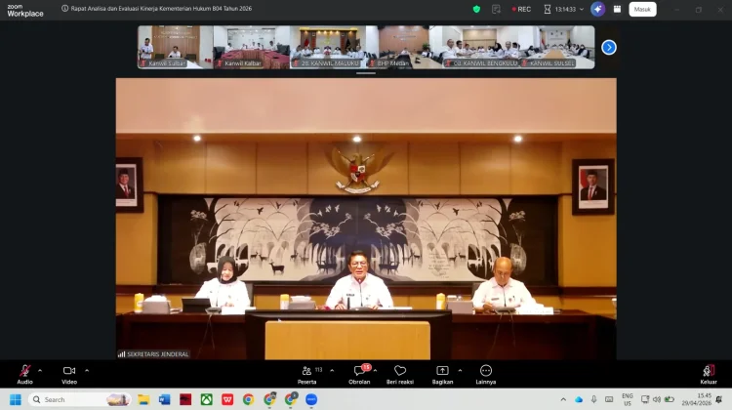The image size is (732, 410).
Task: Open Microsoft Word from taskbar
Action: 164,399
